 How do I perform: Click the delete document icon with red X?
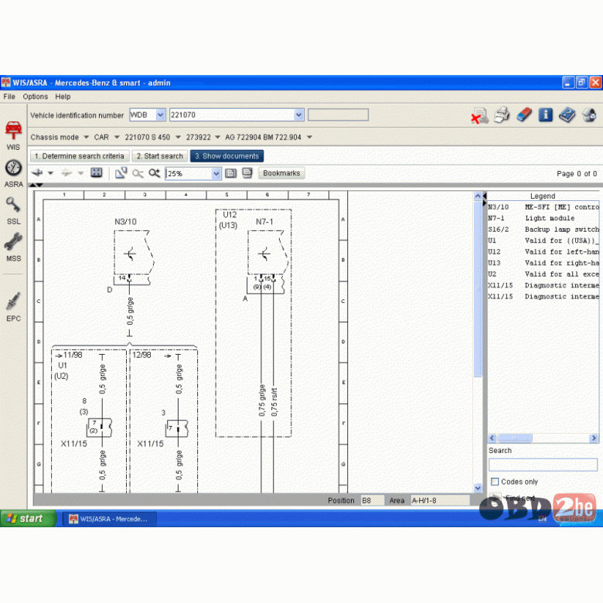point(479,115)
